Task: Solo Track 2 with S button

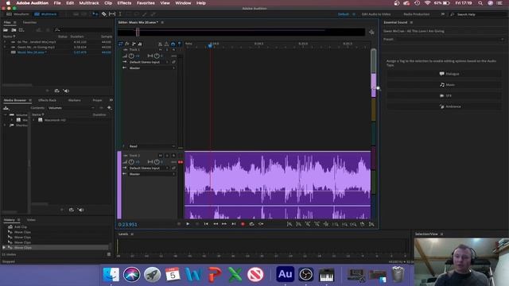Action: click(x=167, y=156)
